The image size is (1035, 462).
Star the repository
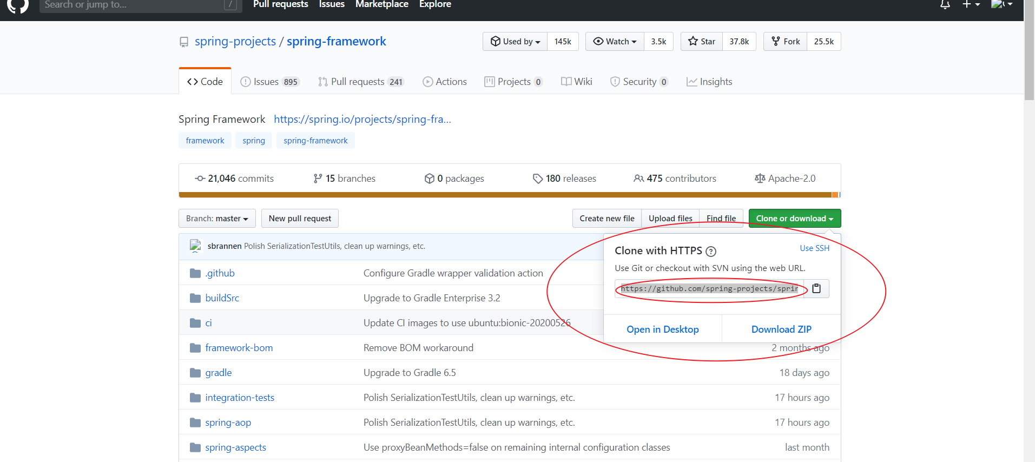(702, 42)
